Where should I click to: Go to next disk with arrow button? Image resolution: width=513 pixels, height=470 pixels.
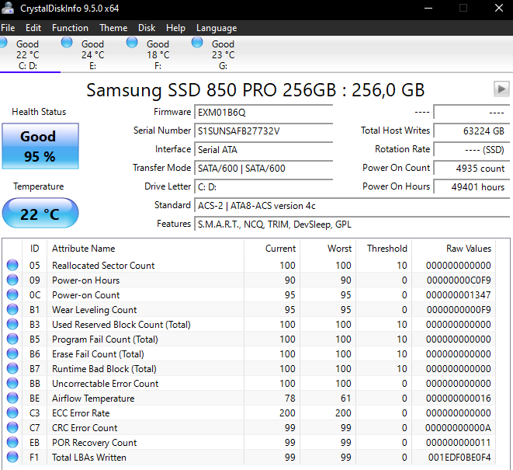pyautogui.click(x=501, y=89)
